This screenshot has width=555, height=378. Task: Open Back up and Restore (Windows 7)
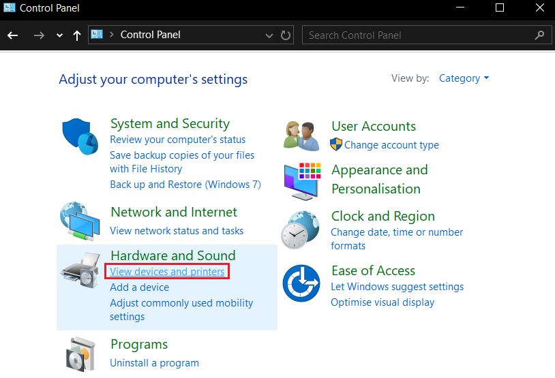185,184
